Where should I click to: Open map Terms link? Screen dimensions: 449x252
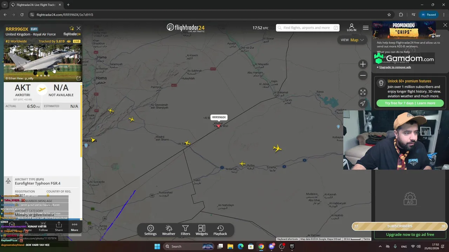[367, 239]
